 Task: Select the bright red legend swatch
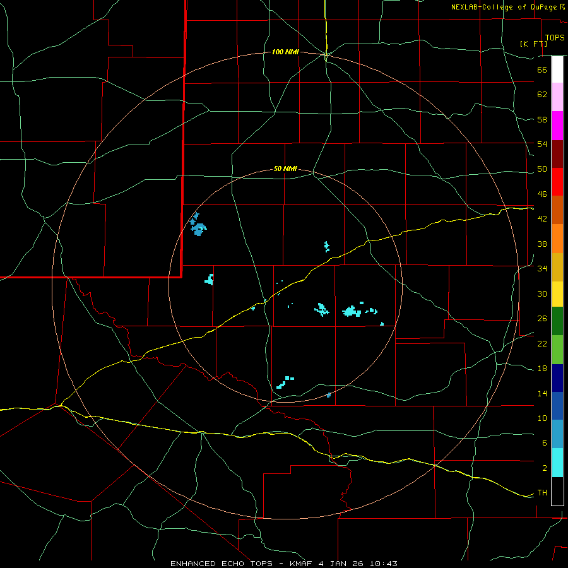[x=557, y=182]
